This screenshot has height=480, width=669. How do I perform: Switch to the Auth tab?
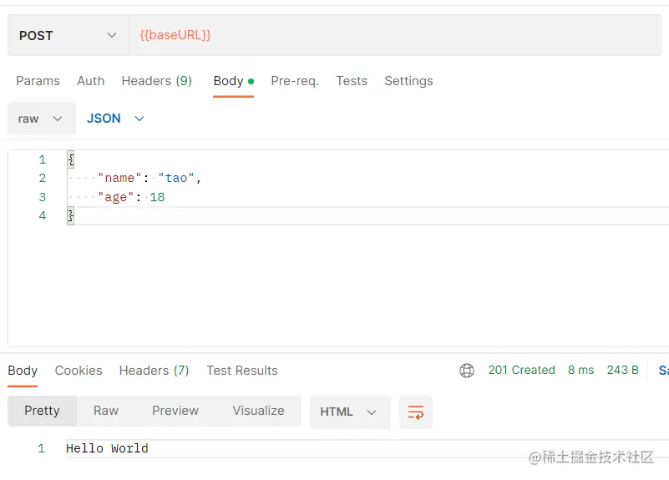coord(90,81)
